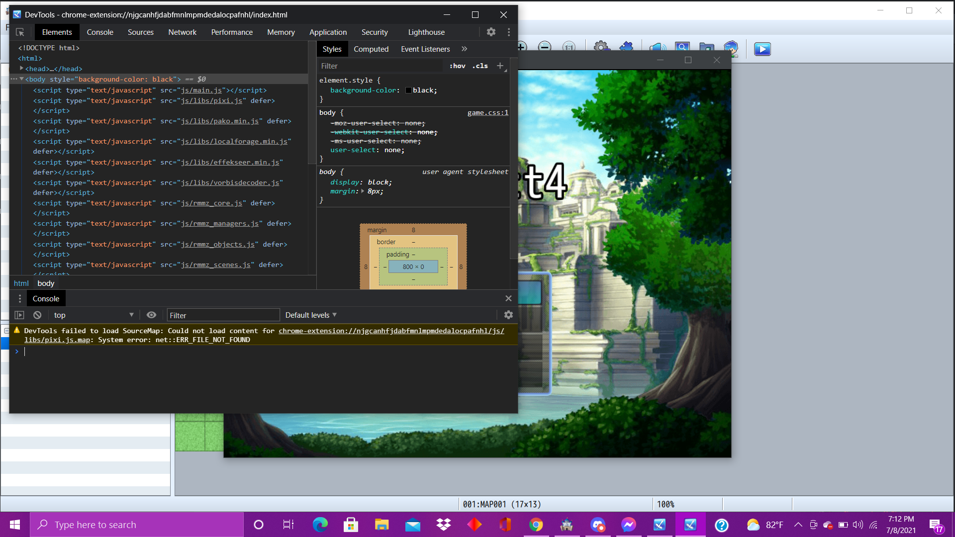Zoom out the RPG Maker map
Viewport: 955px width, 537px height.
(x=545, y=47)
